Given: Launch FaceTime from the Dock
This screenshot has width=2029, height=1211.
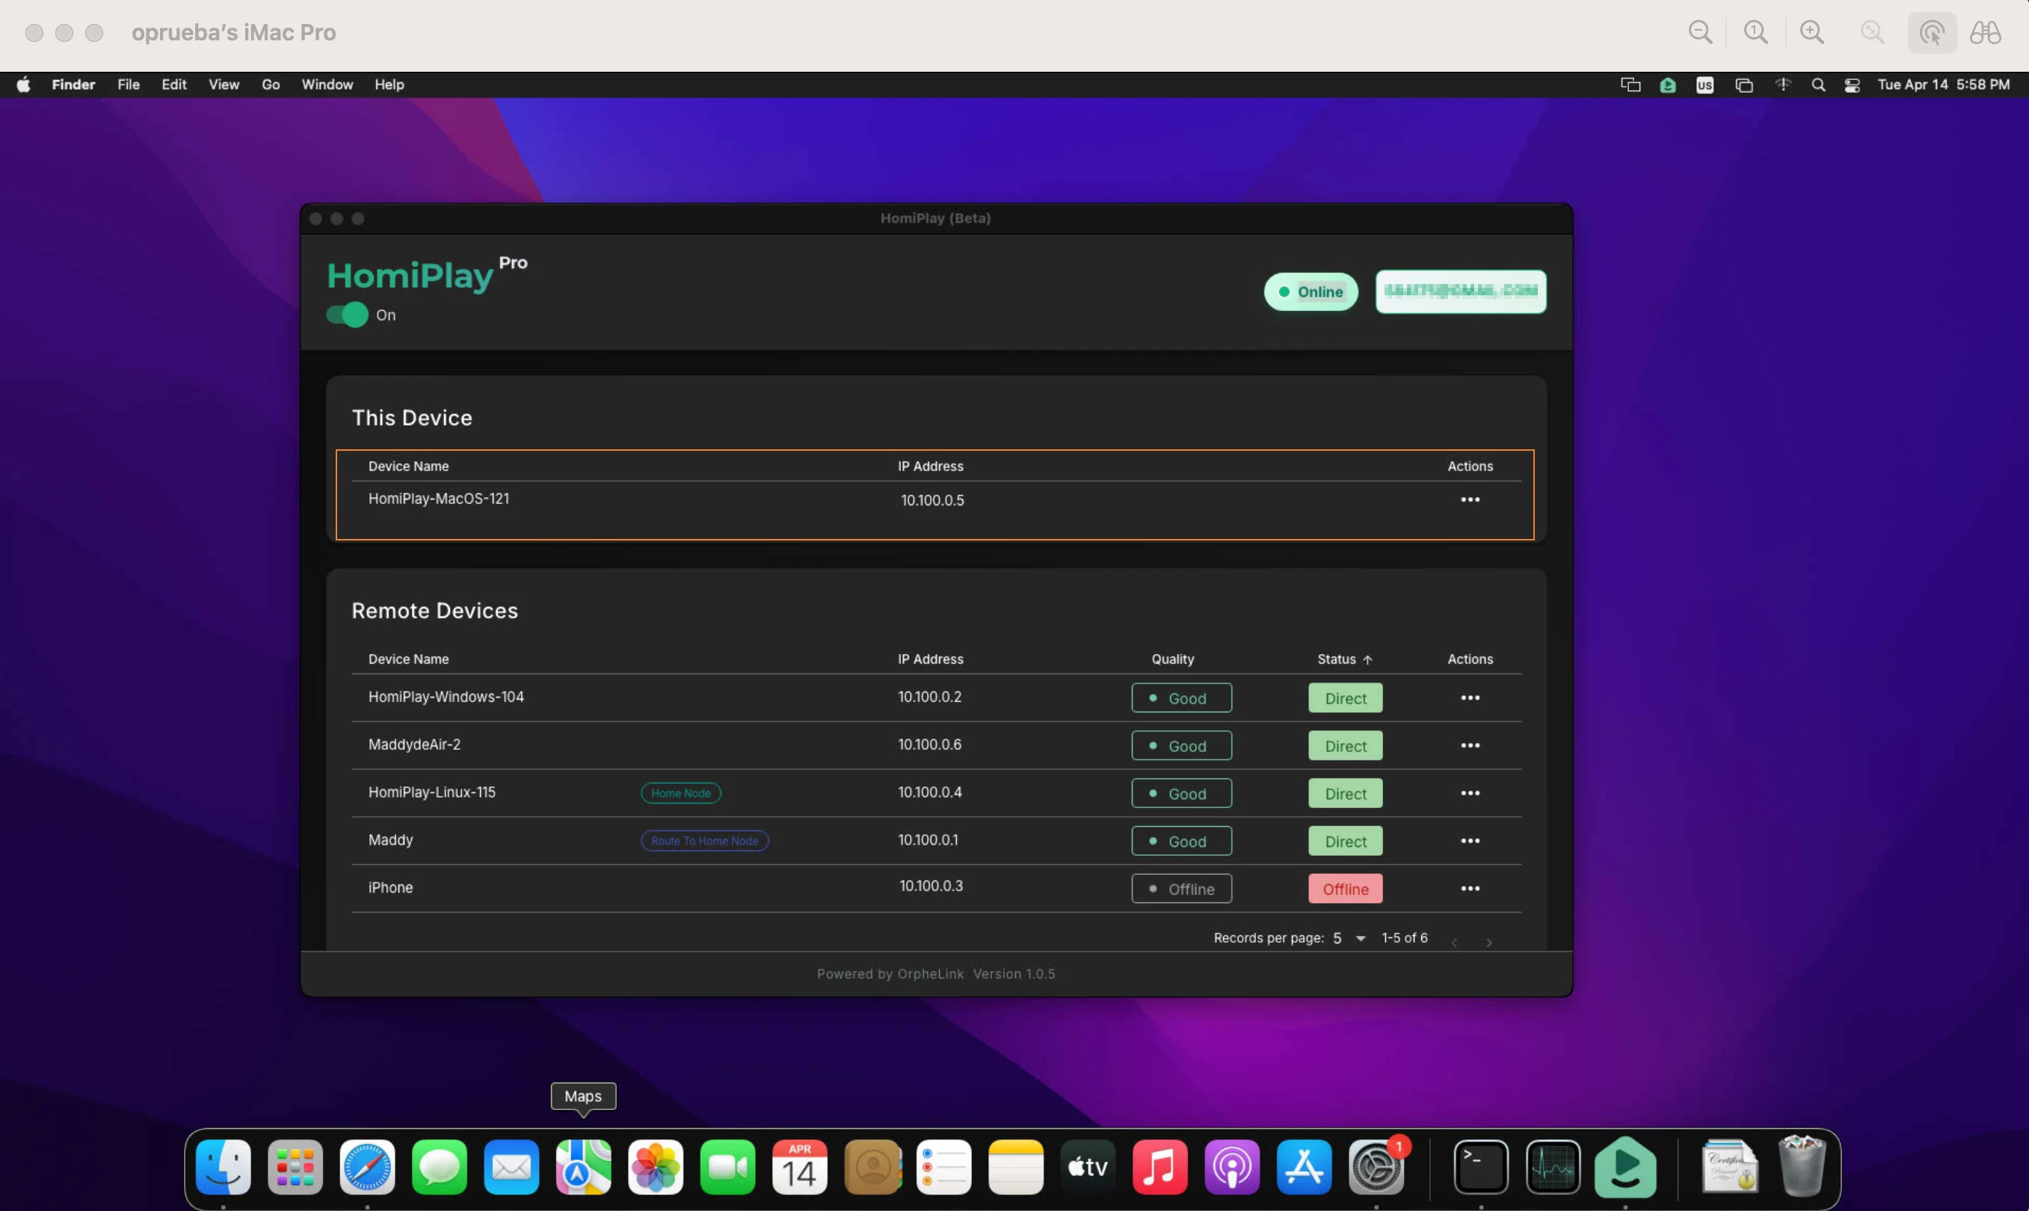Looking at the screenshot, I should (x=728, y=1167).
